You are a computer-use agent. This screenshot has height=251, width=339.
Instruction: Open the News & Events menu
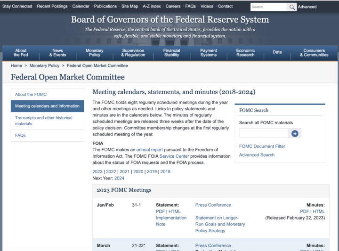tap(57, 53)
